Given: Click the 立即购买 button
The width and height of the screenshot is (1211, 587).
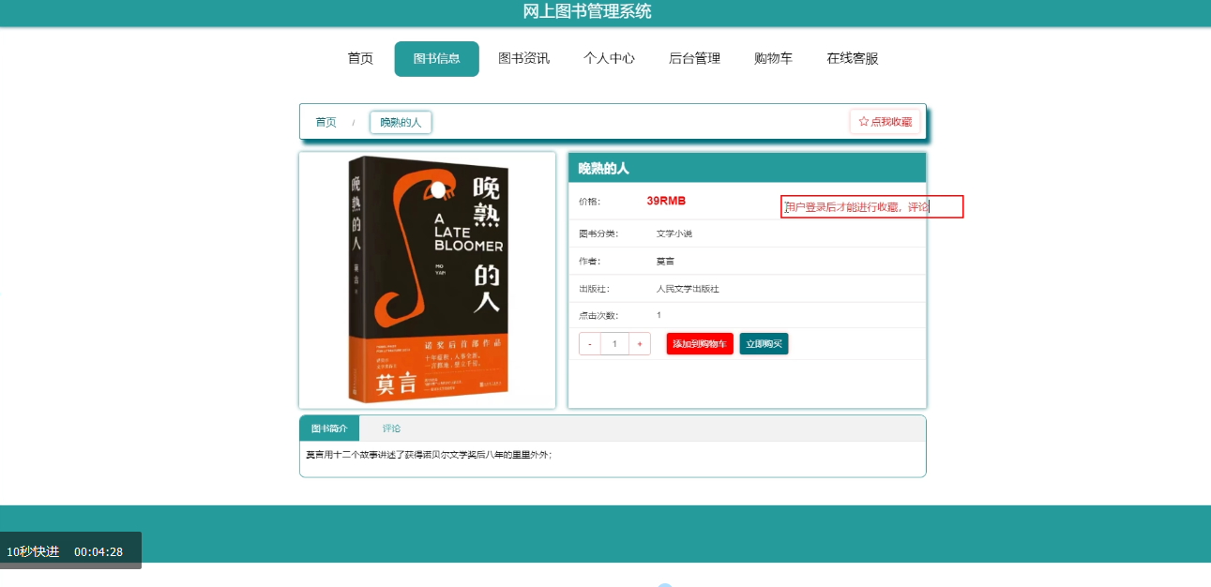Looking at the screenshot, I should (764, 344).
